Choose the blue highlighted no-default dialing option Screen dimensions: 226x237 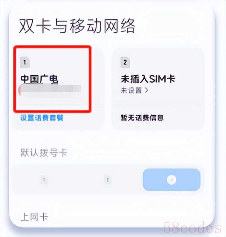pyautogui.click(x=171, y=180)
